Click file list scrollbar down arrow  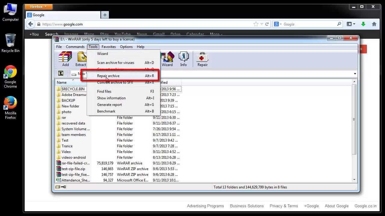(354, 180)
